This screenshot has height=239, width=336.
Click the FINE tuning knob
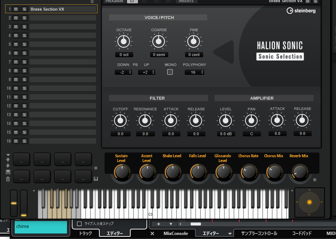pos(194,41)
